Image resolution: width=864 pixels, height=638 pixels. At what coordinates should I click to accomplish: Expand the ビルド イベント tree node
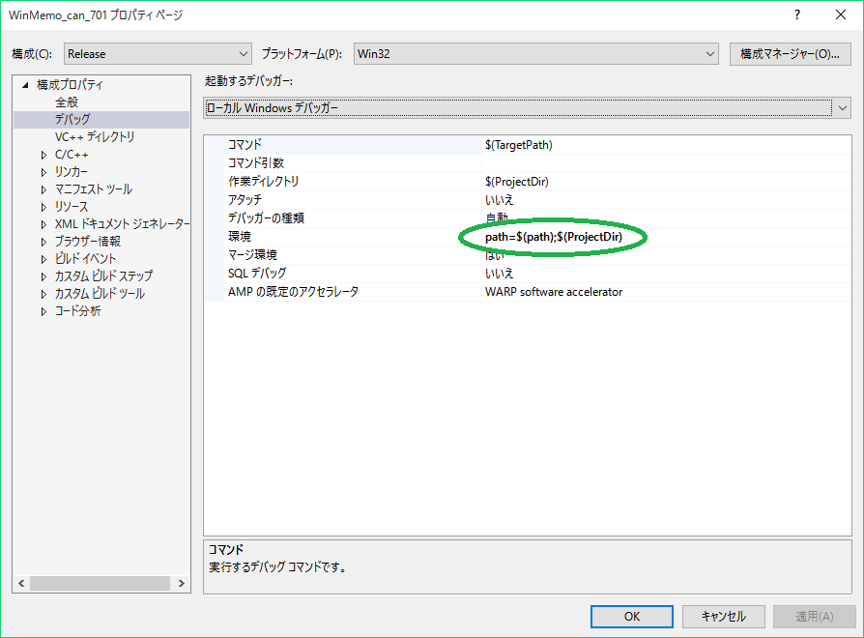tap(43, 259)
